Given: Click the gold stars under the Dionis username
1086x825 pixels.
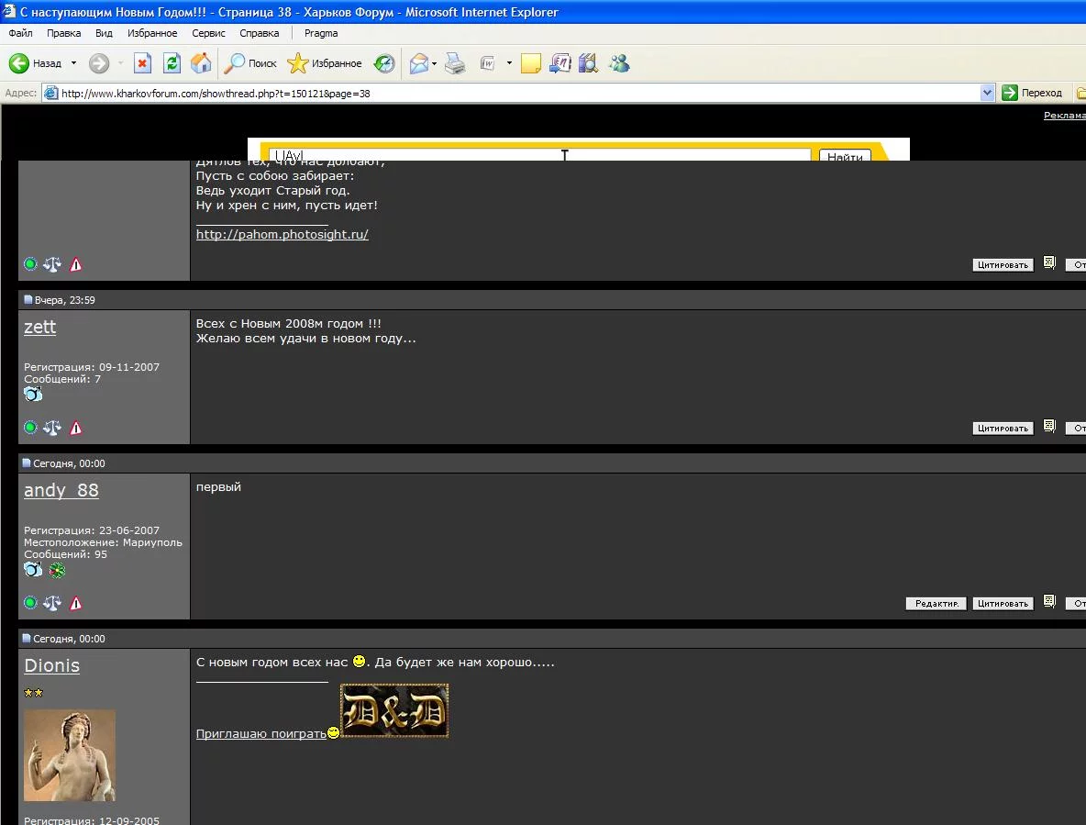Looking at the screenshot, I should click(x=33, y=692).
